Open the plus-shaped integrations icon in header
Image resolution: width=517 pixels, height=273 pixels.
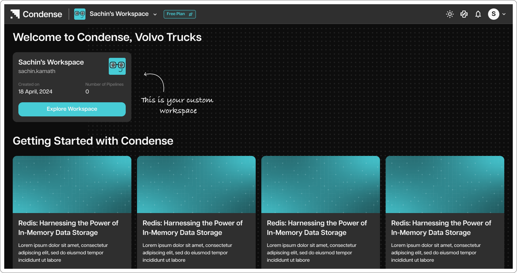pos(464,14)
